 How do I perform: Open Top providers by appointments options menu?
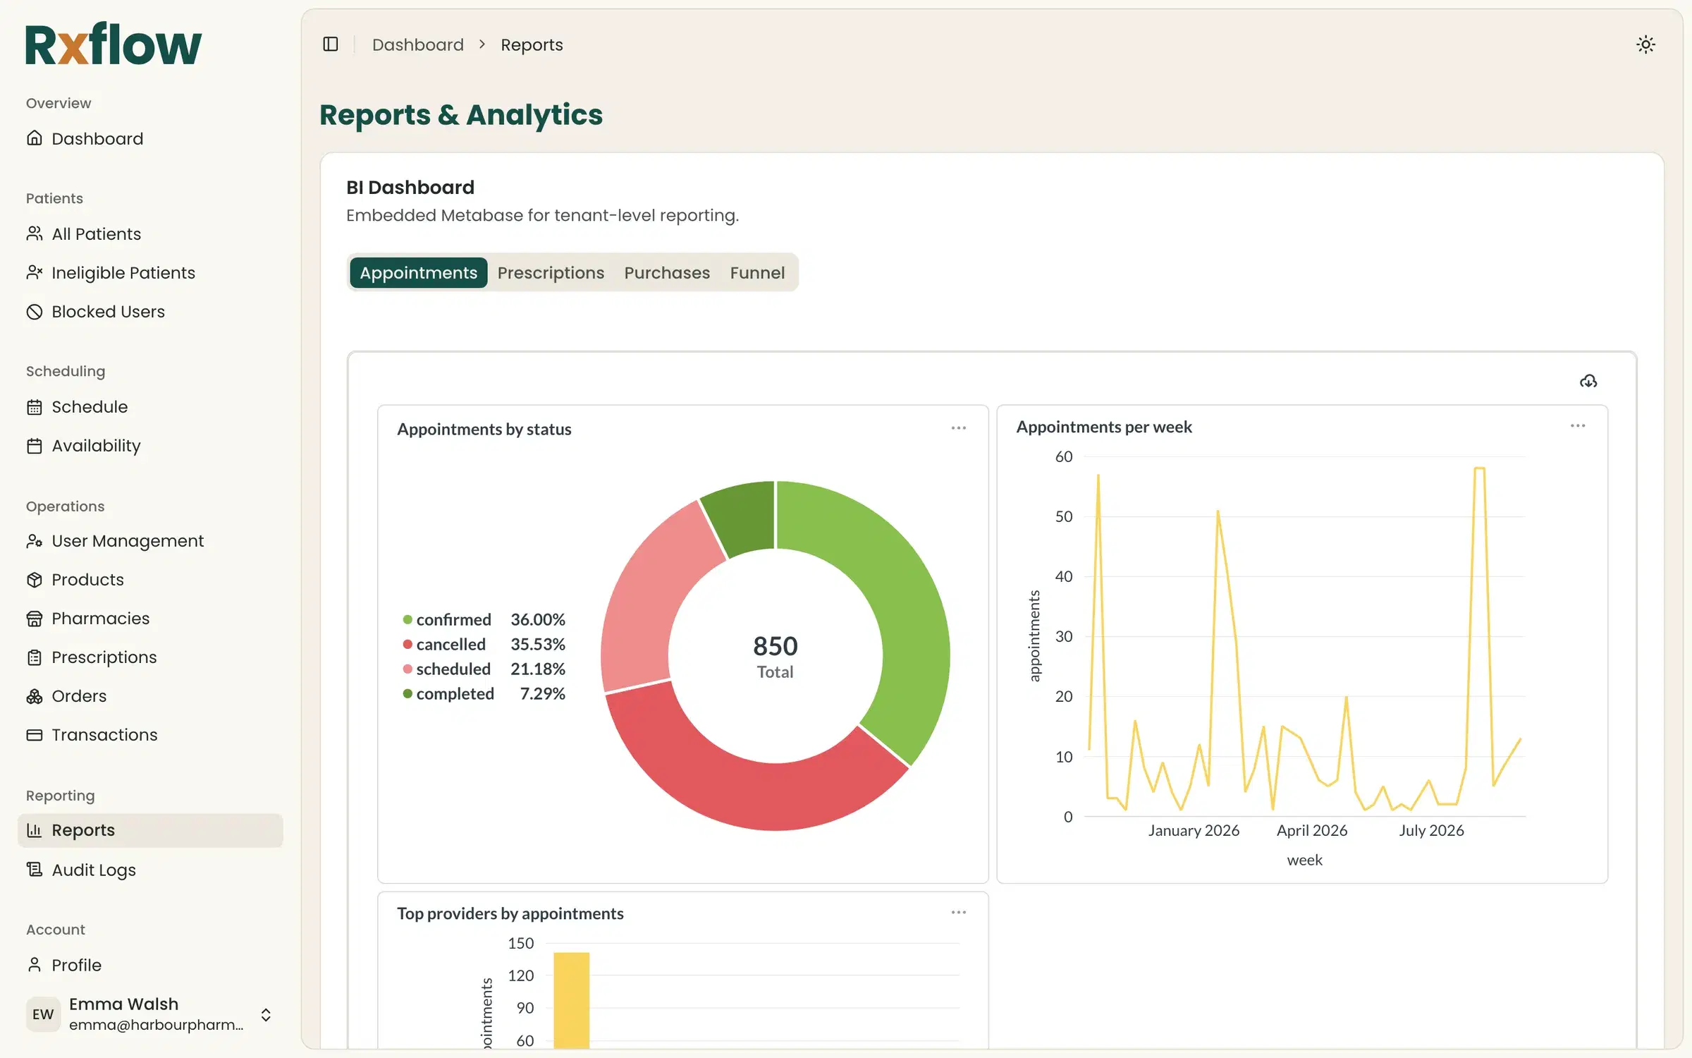959,913
